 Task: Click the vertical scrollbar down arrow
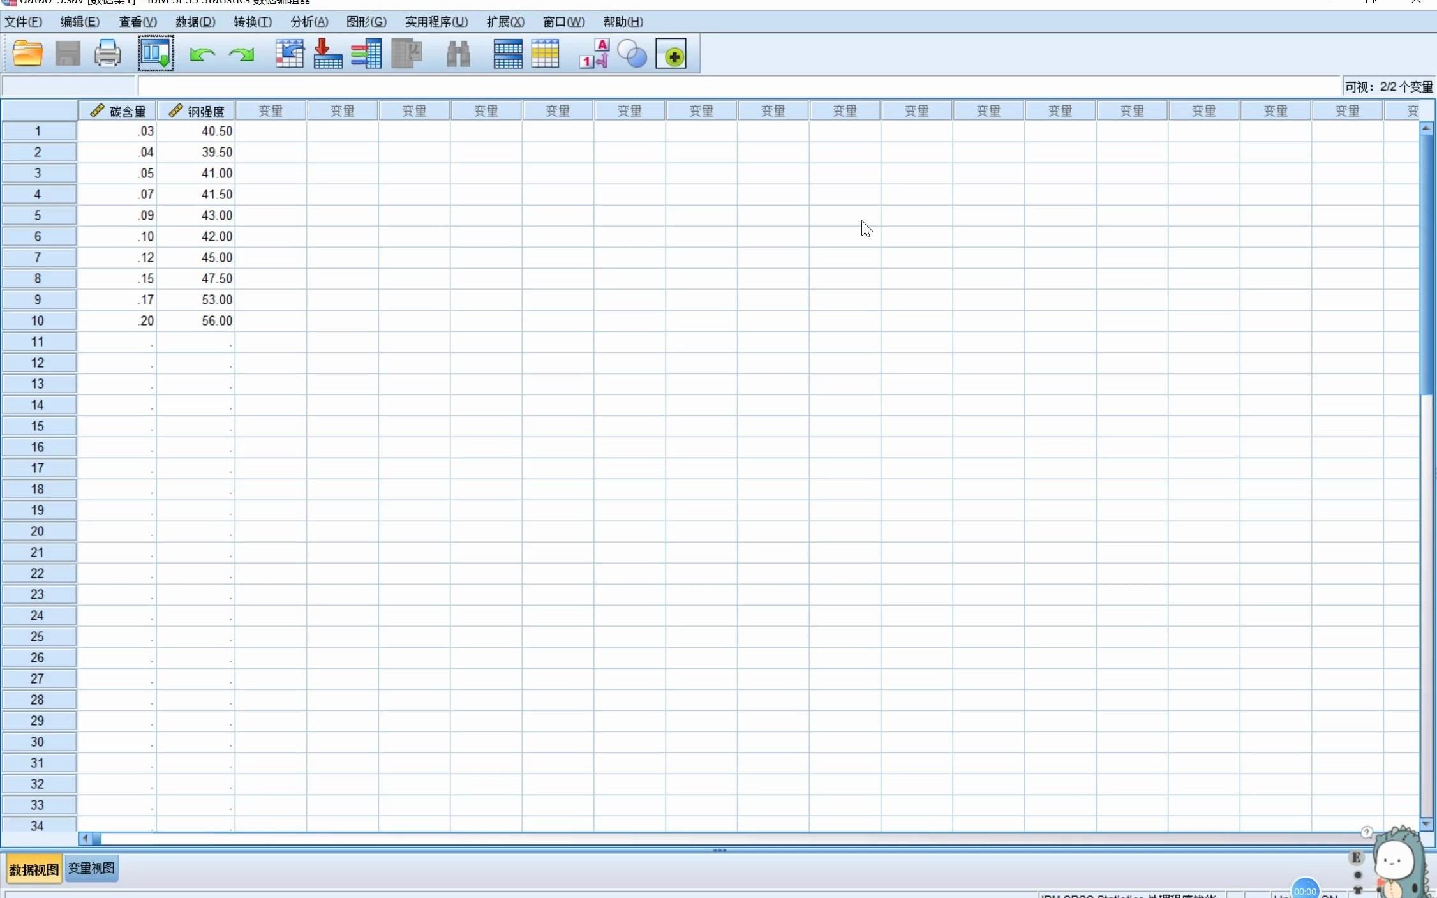pos(1426,824)
